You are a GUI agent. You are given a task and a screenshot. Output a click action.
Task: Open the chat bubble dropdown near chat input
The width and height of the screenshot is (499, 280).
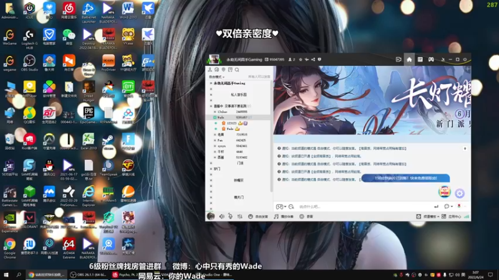(x=448, y=207)
